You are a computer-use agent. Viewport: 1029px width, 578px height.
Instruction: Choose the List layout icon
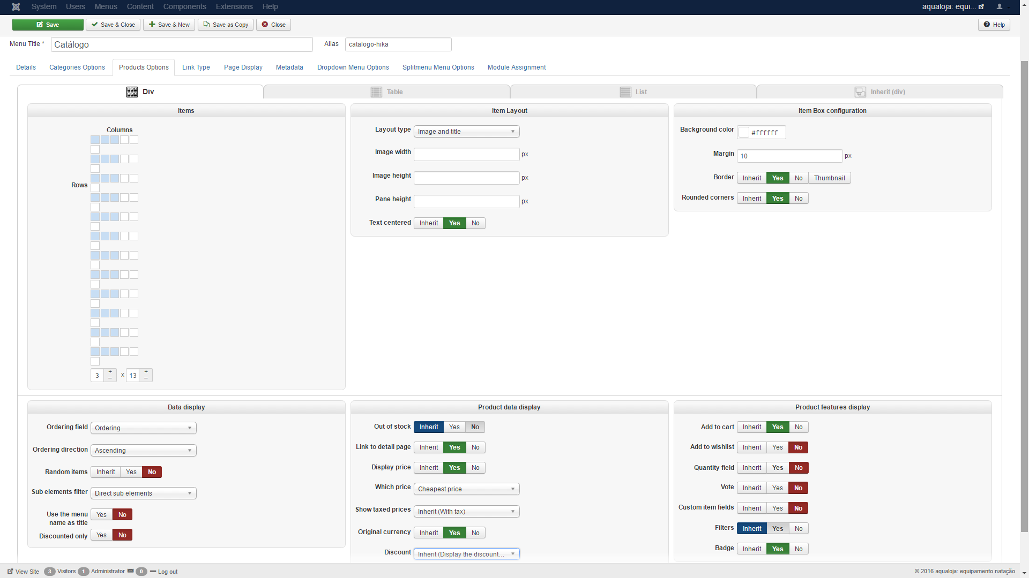click(x=625, y=92)
